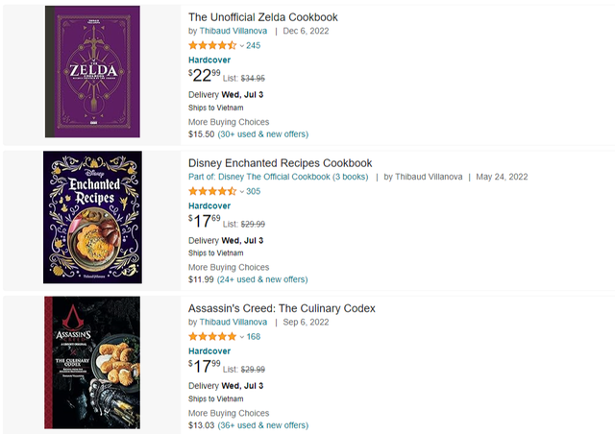The height and width of the screenshot is (434, 615).
Task: Open Assassin's Creed: The Culinary Codex title
Action: 282,308
